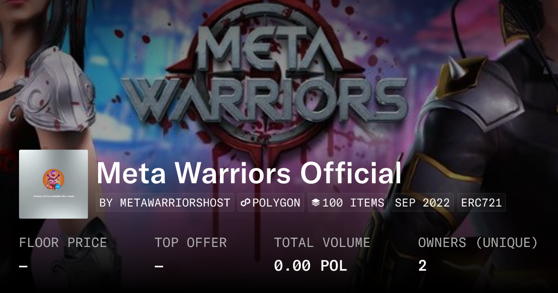Click the TOP OFFER label
This screenshot has width=558, height=293.
(191, 242)
